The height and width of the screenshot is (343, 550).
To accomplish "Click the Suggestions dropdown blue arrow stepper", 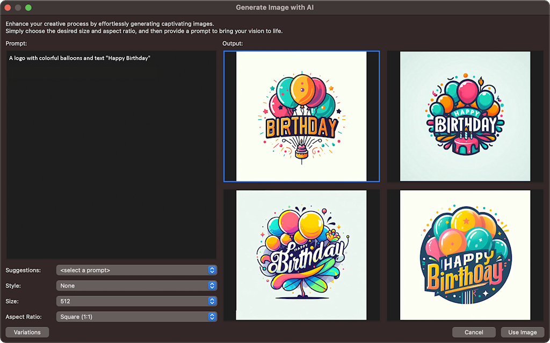I will pyautogui.click(x=212, y=270).
